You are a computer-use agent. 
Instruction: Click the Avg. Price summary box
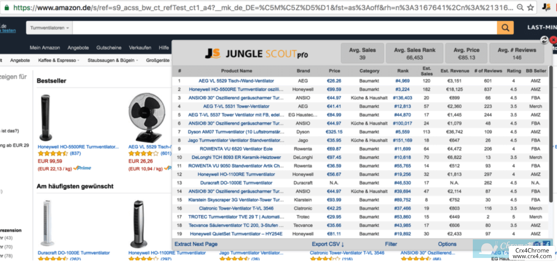[x=467, y=53]
